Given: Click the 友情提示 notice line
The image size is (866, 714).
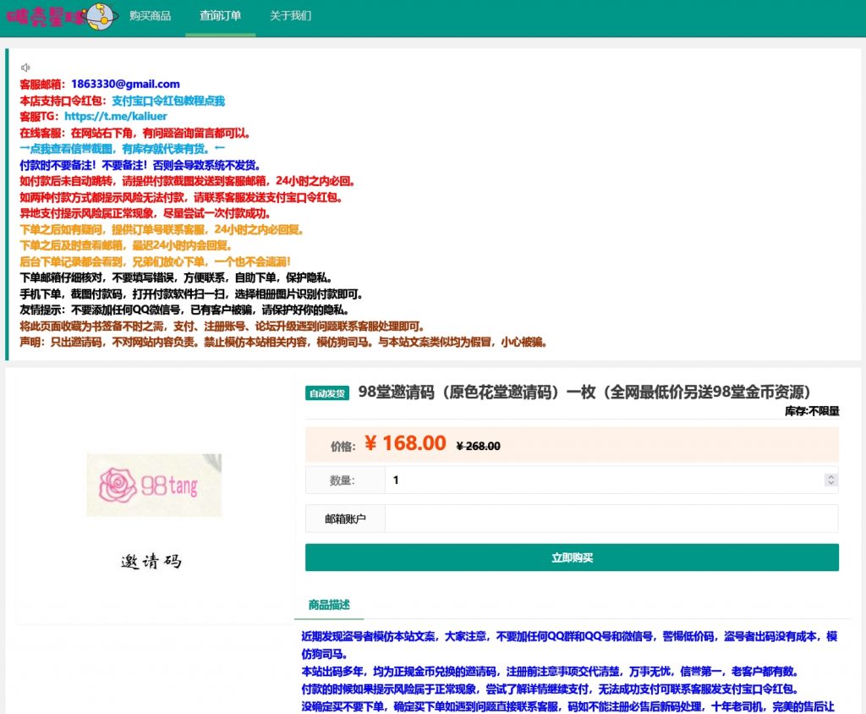Looking at the screenshot, I should [184, 310].
